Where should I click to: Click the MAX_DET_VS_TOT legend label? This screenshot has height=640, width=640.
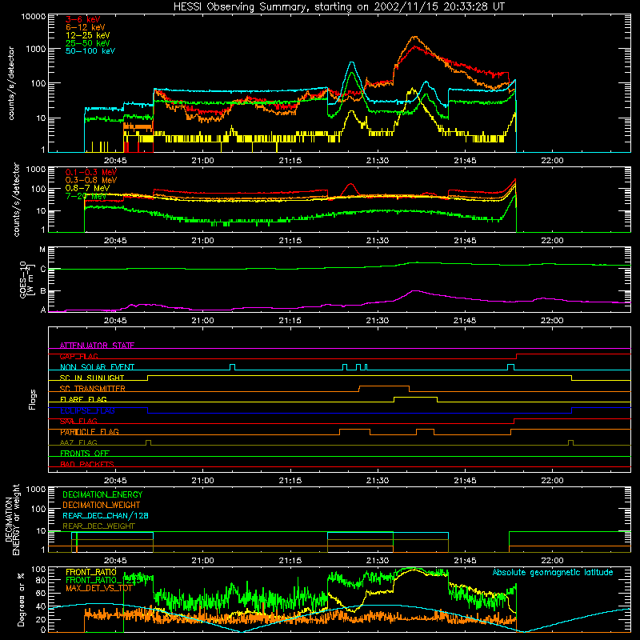[98, 588]
